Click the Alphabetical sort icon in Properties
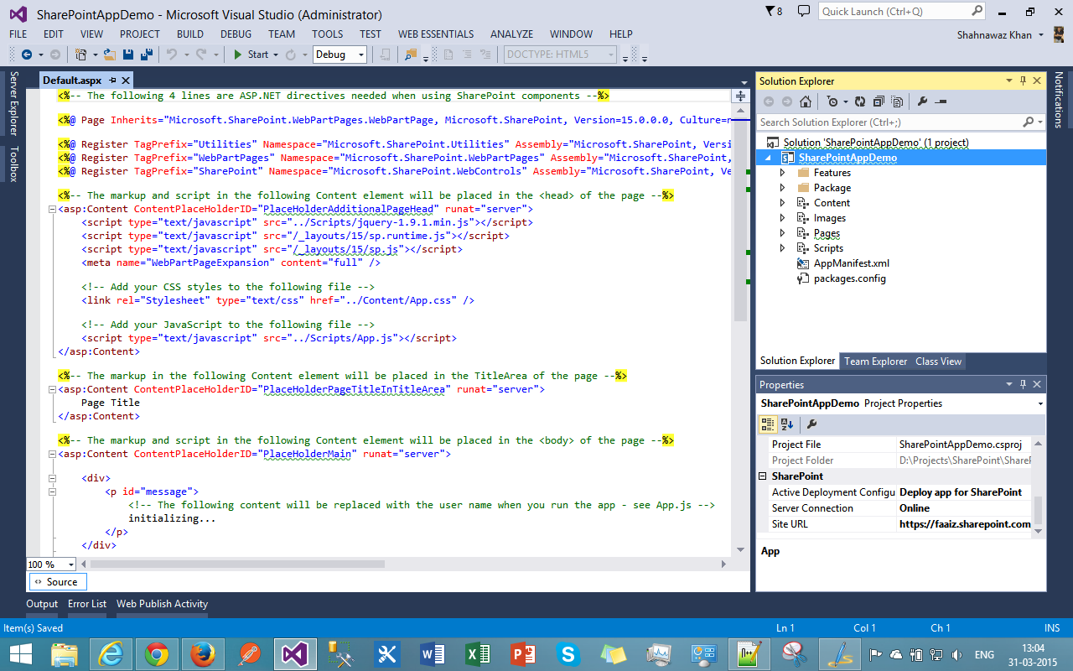Image resolution: width=1073 pixels, height=671 pixels. tap(787, 424)
